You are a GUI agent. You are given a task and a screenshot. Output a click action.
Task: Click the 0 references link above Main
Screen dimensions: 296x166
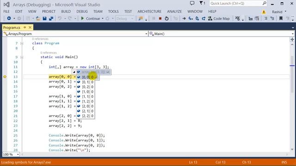[49, 53]
